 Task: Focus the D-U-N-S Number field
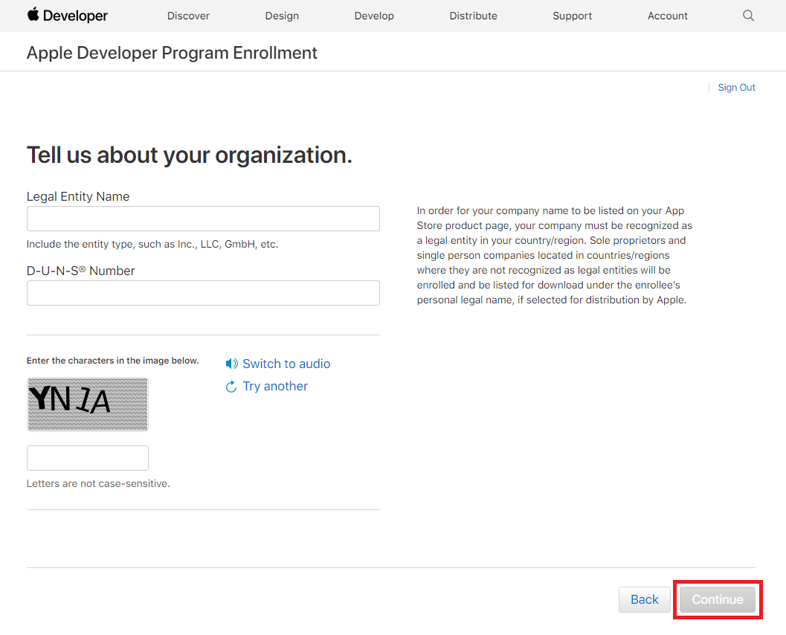[203, 293]
